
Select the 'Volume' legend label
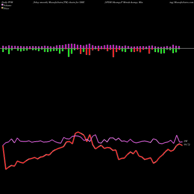coord(7,5)
